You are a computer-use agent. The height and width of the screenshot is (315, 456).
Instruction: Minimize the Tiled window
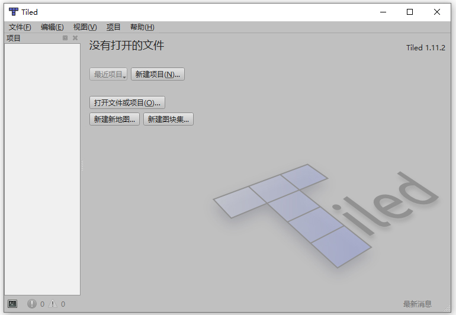(x=383, y=12)
